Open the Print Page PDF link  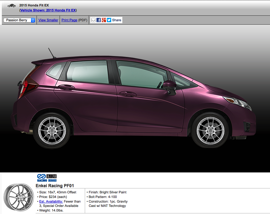click(69, 20)
